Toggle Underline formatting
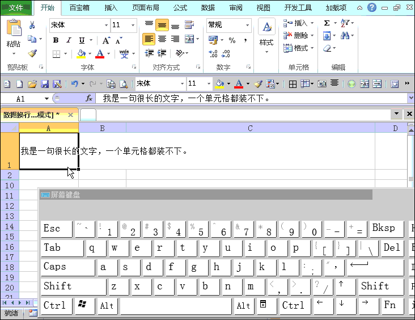The height and width of the screenshot is (320, 415). pyautogui.click(x=82, y=40)
